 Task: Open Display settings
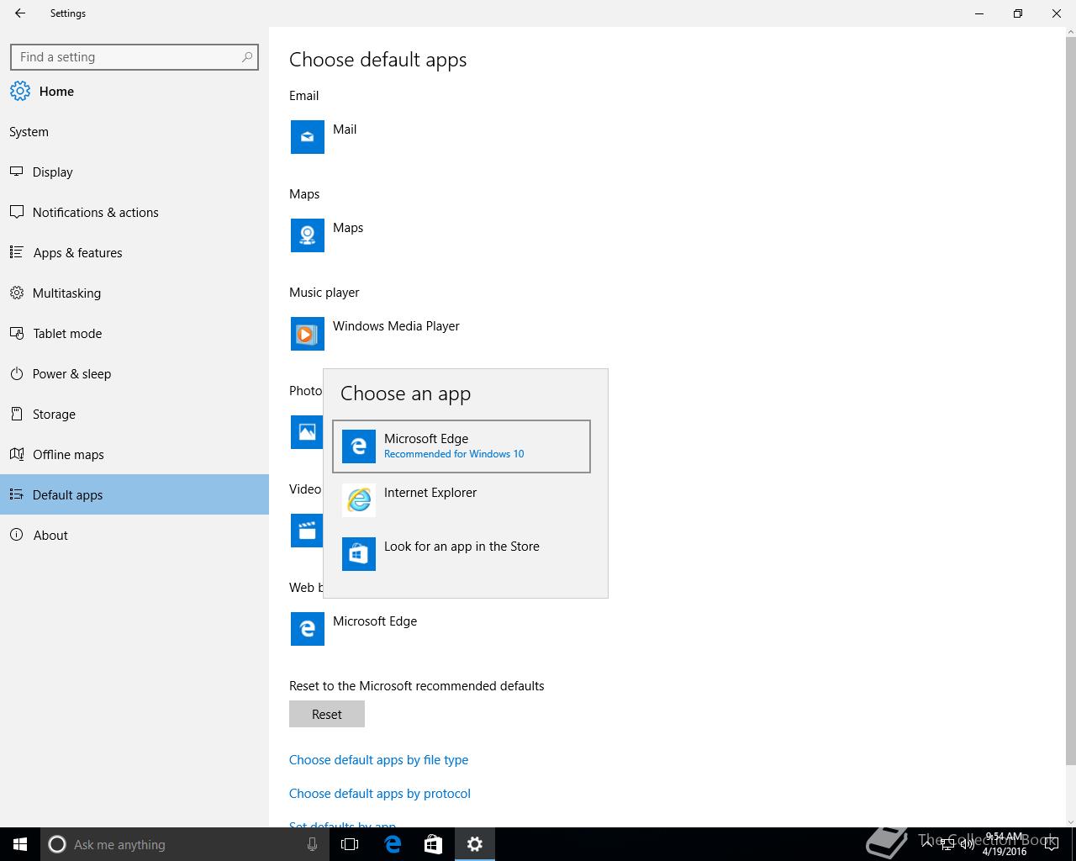(134, 172)
